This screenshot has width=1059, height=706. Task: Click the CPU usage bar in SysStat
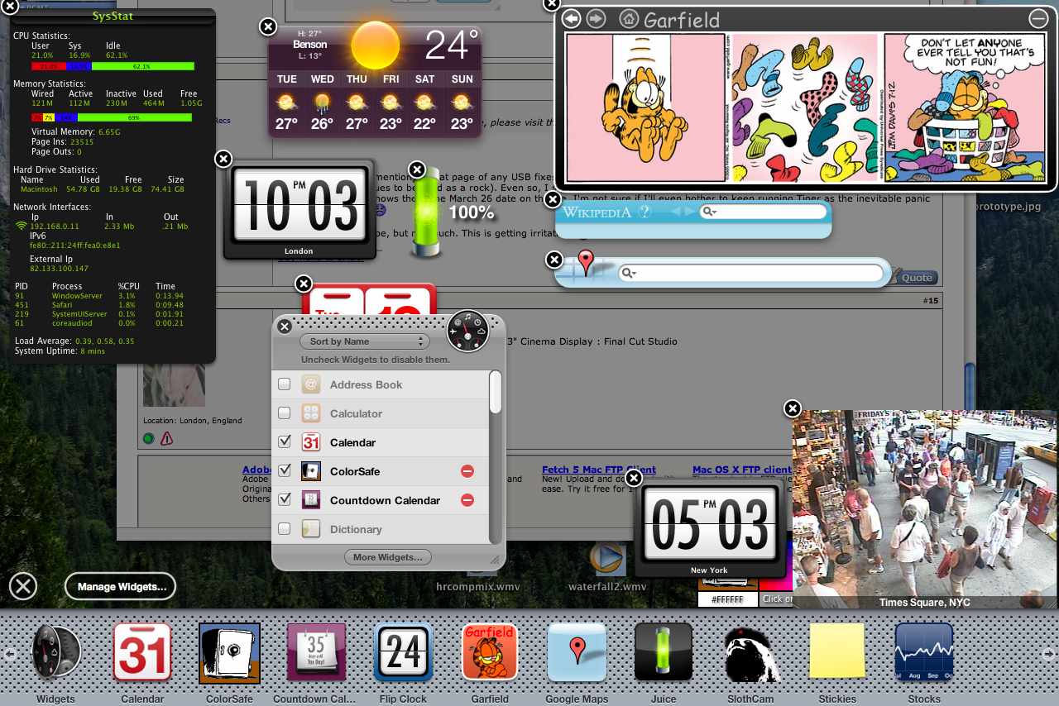[x=113, y=66]
